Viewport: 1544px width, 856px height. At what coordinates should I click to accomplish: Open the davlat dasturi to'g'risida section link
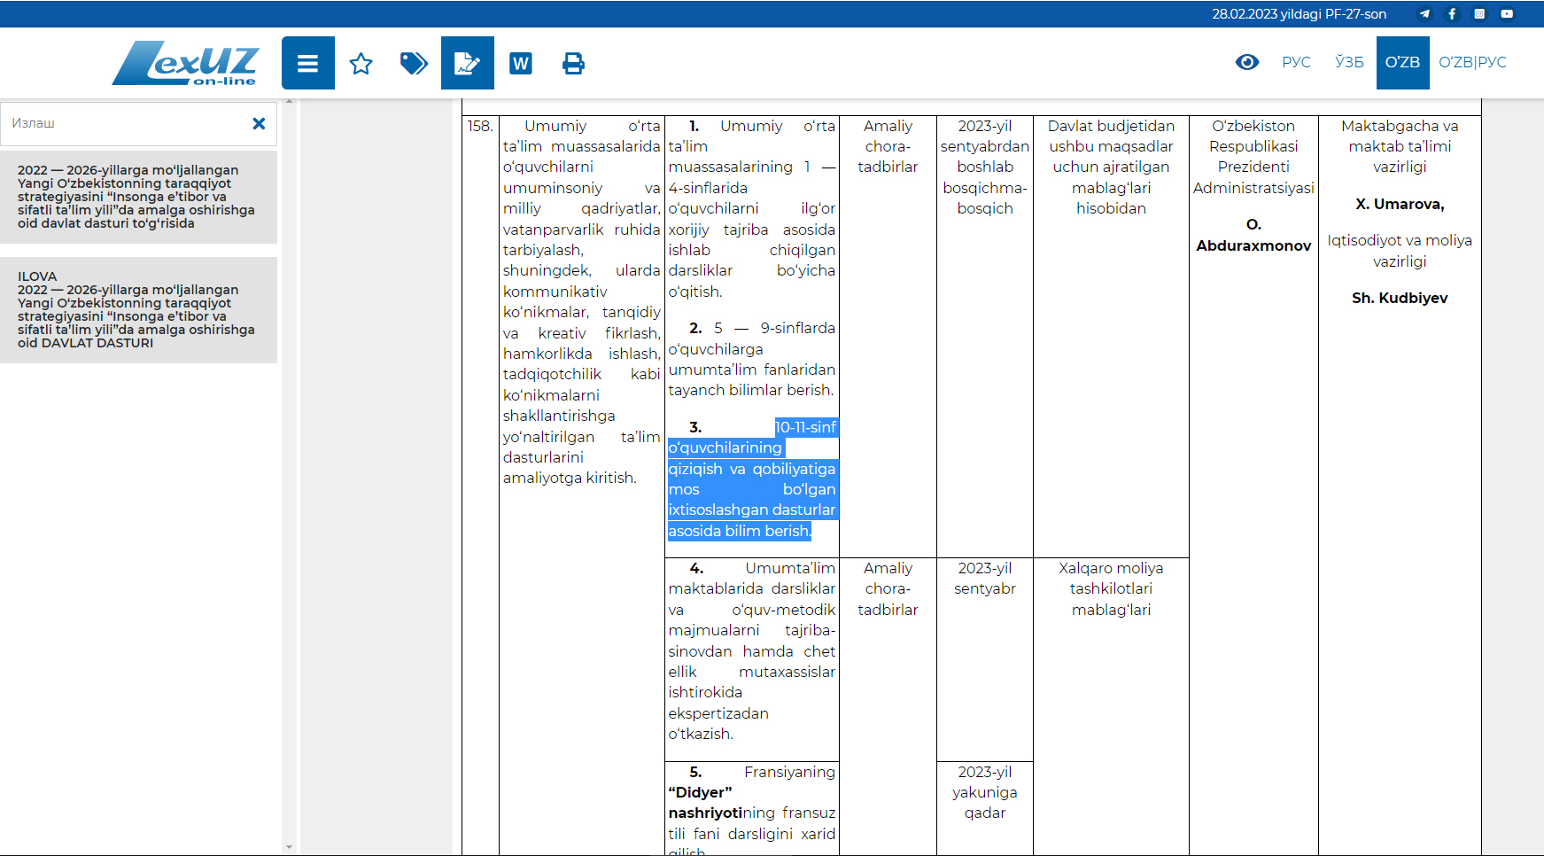tap(138, 197)
